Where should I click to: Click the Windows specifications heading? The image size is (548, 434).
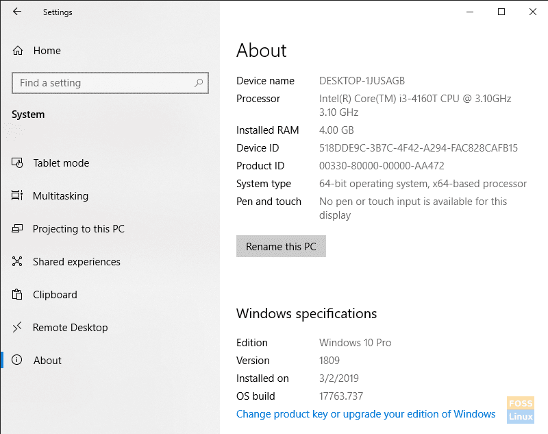pos(306,314)
